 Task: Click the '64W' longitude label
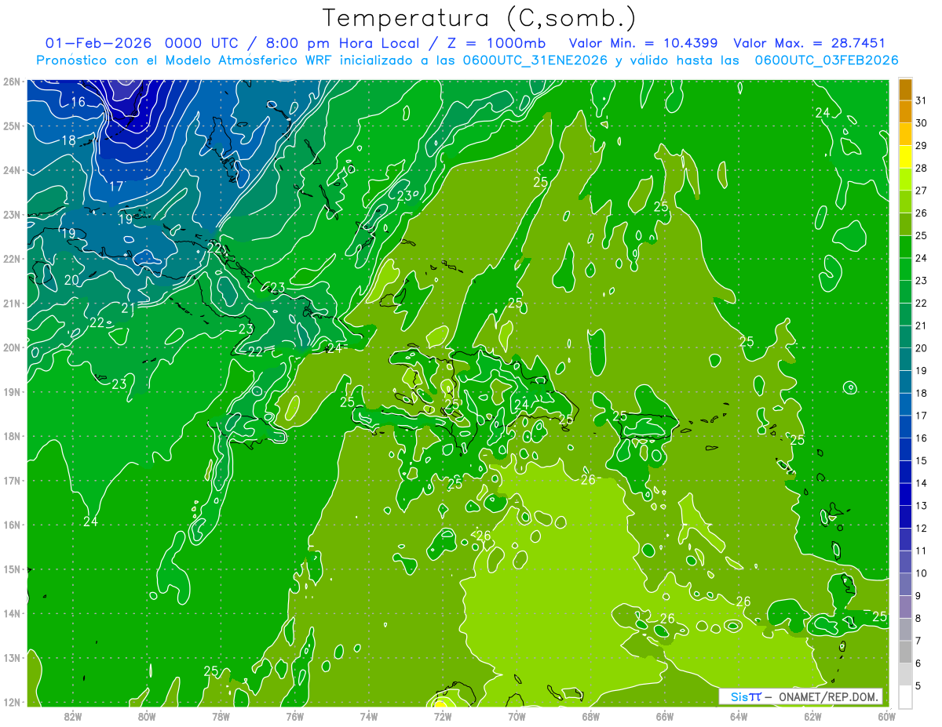[738, 716]
